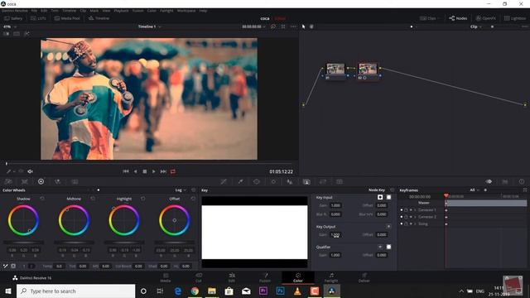
Task: Select the pointer tool above node editor
Action: (304, 26)
